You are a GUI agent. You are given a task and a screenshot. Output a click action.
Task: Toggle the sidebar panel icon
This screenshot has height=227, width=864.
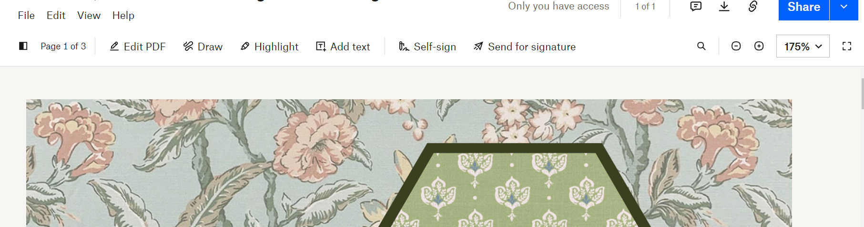click(x=23, y=46)
